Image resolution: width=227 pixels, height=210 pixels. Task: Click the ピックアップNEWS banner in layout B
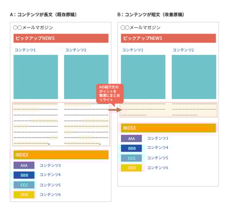click(x=169, y=38)
